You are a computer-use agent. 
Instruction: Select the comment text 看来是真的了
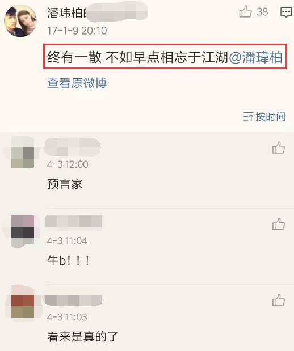pyautogui.click(x=83, y=337)
